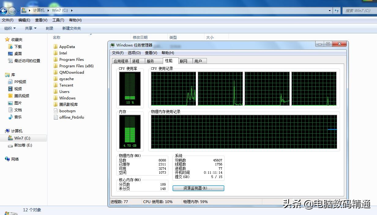Image resolution: width=377 pixels, height=215 pixels.
Task: Expand the address bar history dropdown
Action: pyautogui.click(x=330, y=10)
